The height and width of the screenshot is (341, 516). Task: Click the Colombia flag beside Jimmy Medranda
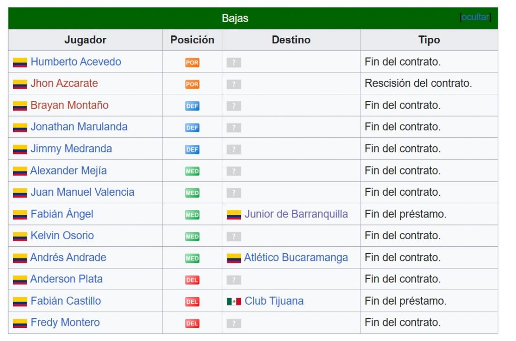(20, 150)
